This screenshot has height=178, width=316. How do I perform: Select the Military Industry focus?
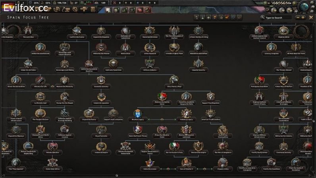tap(150, 64)
